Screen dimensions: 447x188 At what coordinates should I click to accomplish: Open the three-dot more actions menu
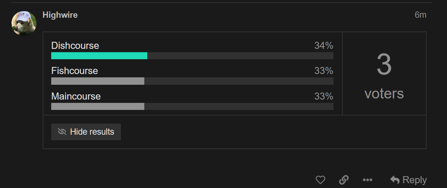coord(367,180)
